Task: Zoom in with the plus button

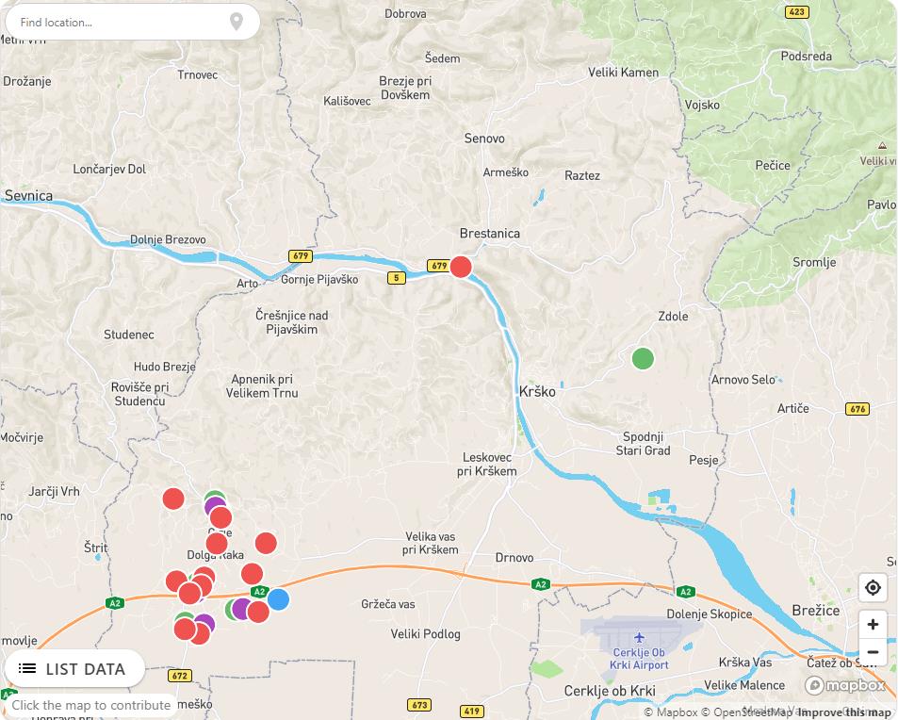Action: [x=873, y=624]
